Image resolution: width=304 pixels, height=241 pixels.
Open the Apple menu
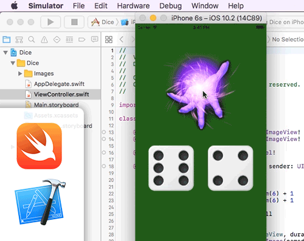click(14, 5)
